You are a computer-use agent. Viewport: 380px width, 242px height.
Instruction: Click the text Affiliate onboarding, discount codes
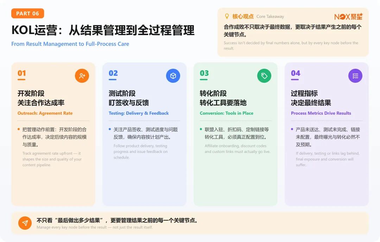[x=237, y=149]
